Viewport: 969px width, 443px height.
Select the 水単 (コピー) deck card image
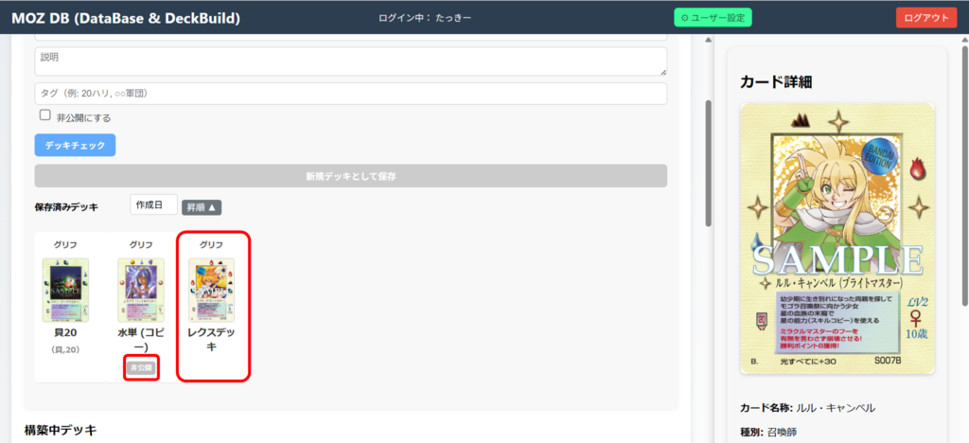coord(140,289)
